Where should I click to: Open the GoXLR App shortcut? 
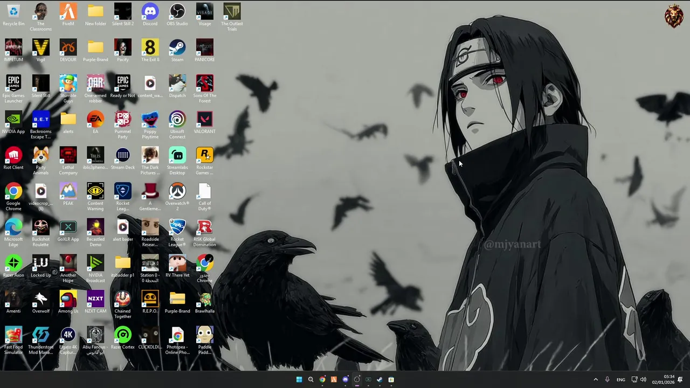(x=68, y=231)
